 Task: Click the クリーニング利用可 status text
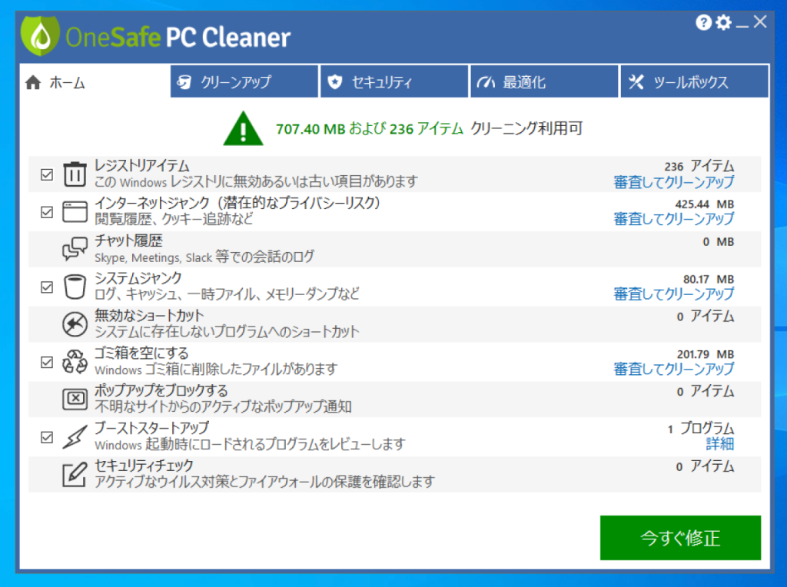coord(526,128)
